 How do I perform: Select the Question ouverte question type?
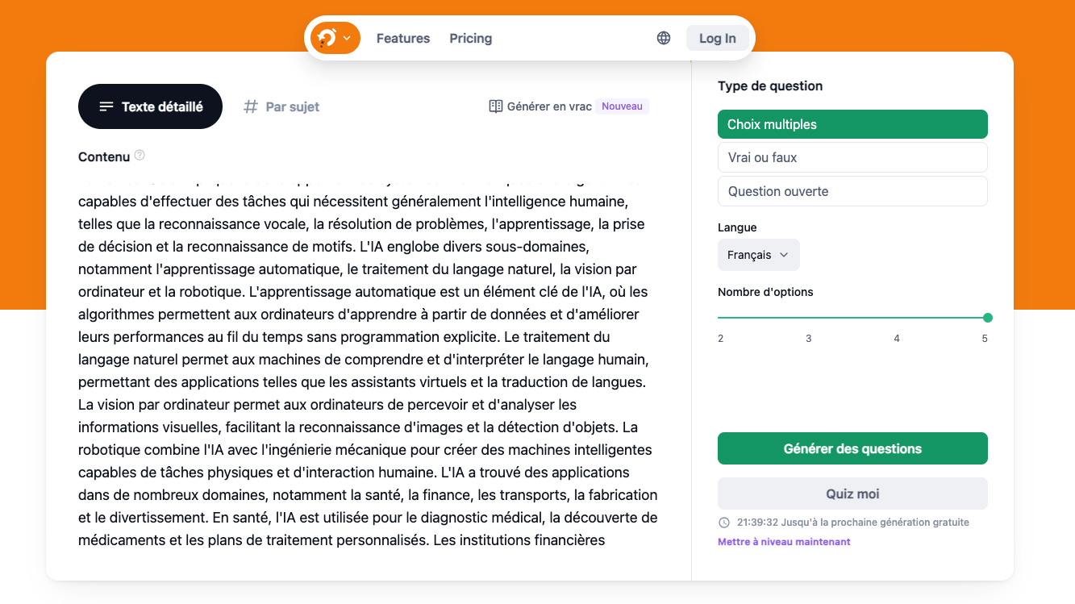pos(852,191)
